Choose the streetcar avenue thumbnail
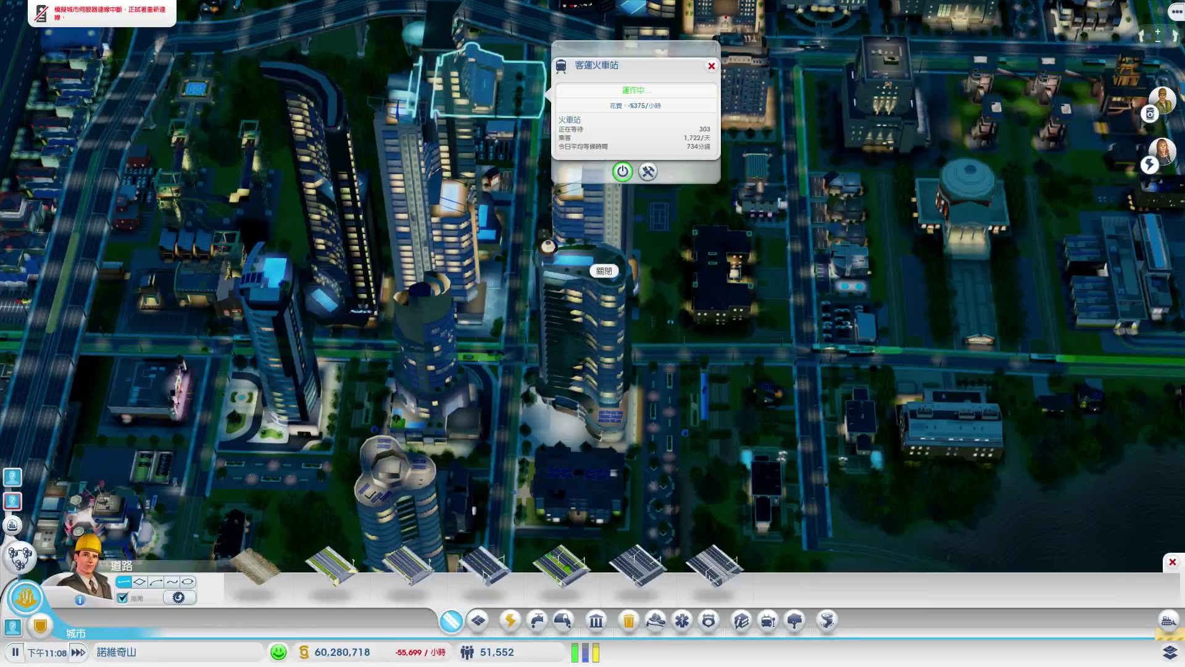 click(x=713, y=566)
